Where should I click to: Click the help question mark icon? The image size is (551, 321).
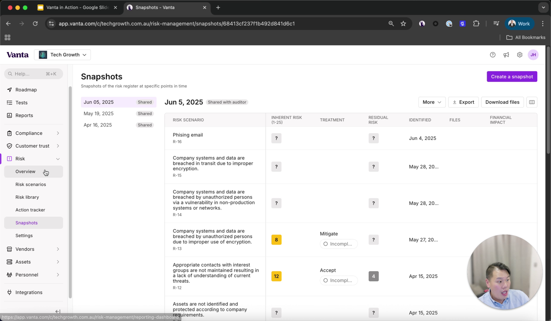pos(492,55)
